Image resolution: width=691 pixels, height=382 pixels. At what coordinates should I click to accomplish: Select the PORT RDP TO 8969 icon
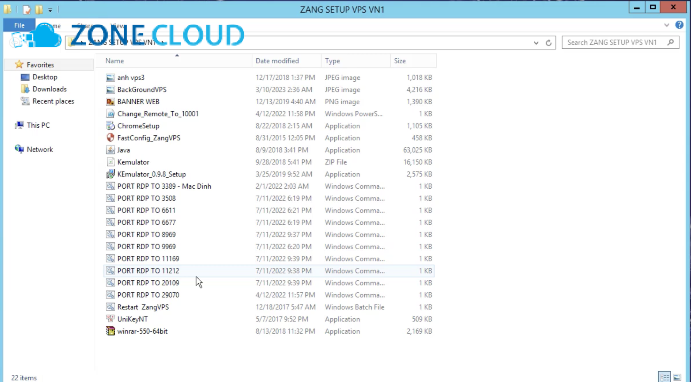click(x=110, y=235)
